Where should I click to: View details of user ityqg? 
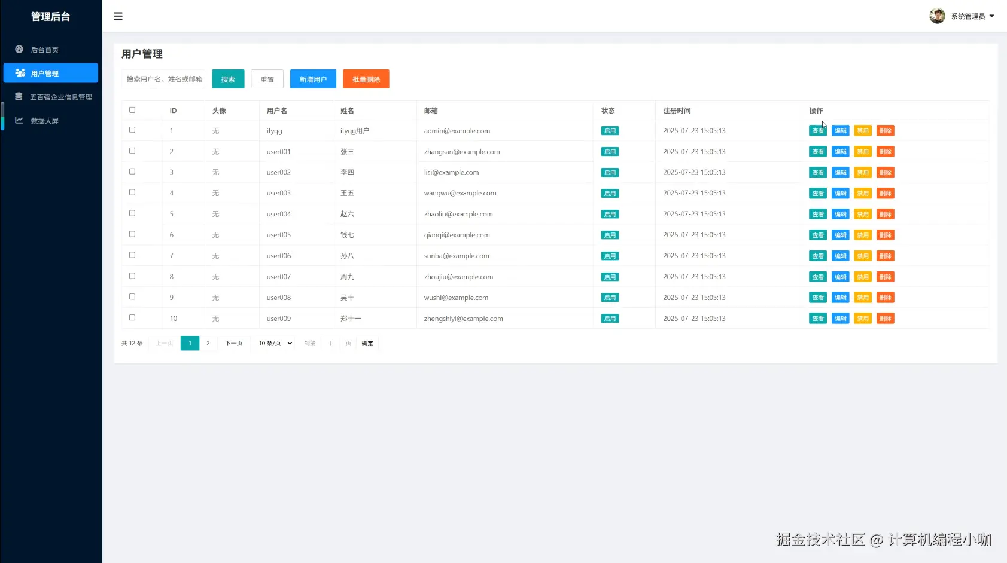click(818, 131)
